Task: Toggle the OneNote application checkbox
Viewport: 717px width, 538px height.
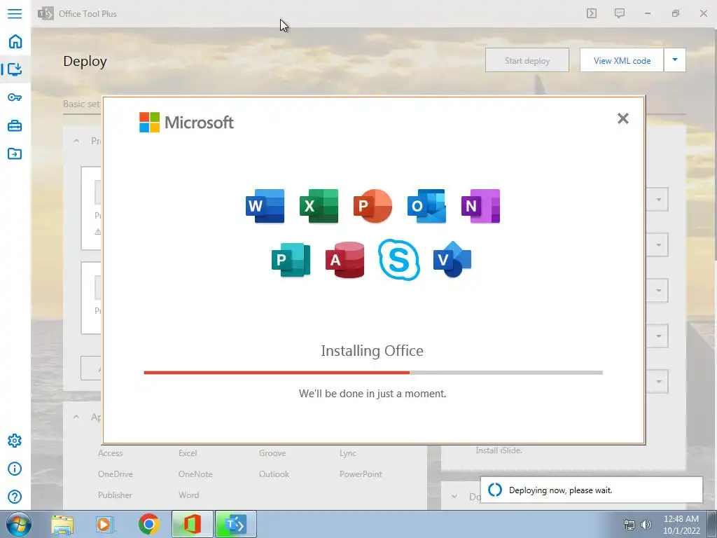Action: (195, 474)
